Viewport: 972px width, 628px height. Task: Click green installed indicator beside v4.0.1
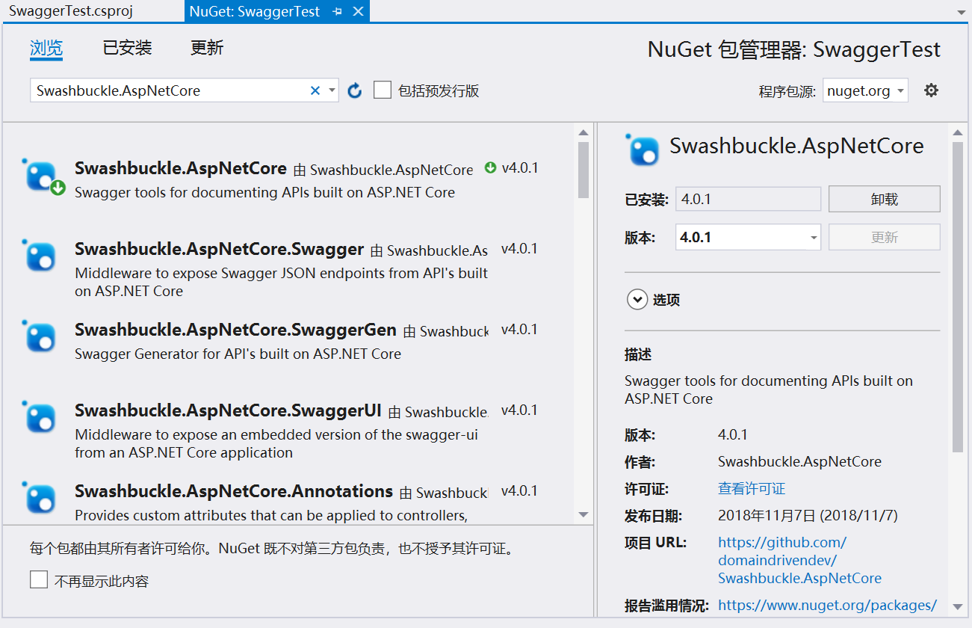click(490, 168)
